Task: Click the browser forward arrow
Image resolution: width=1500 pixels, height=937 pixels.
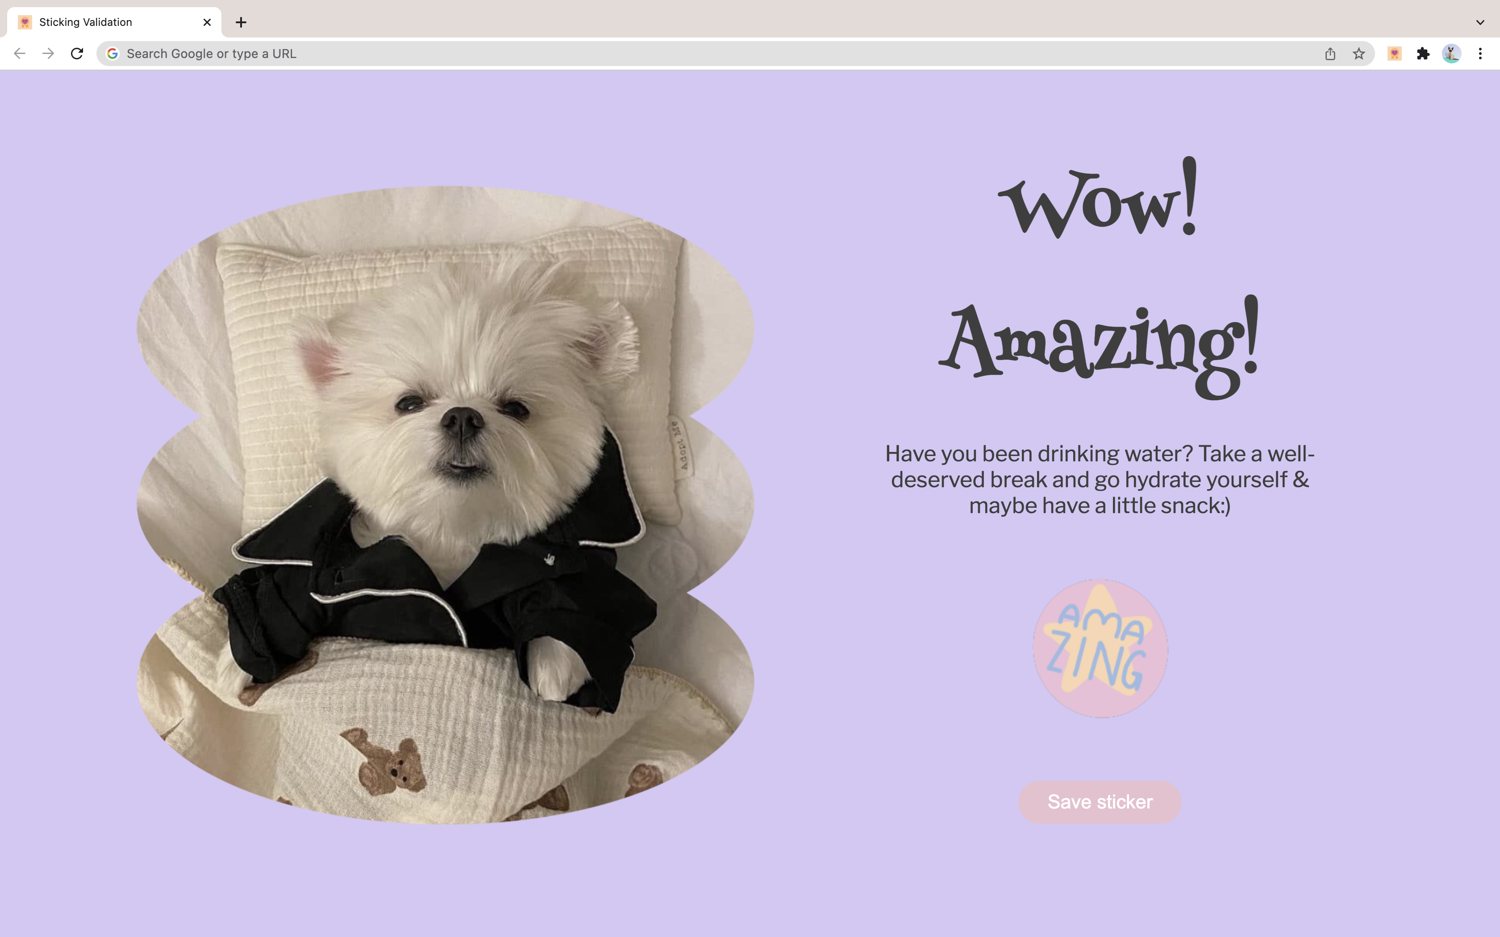Action: tap(48, 54)
